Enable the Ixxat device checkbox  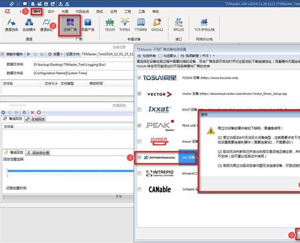coord(139,109)
